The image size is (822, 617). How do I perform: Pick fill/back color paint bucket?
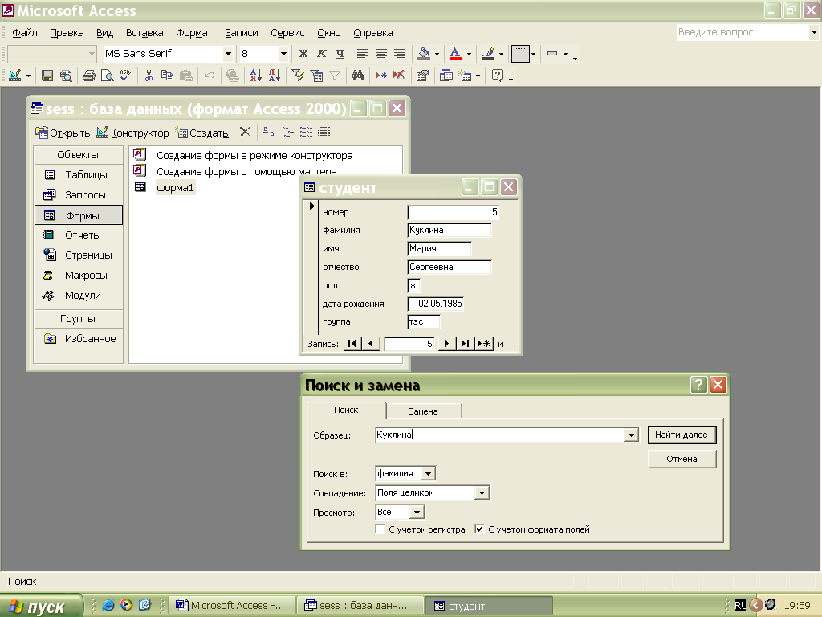[424, 54]
